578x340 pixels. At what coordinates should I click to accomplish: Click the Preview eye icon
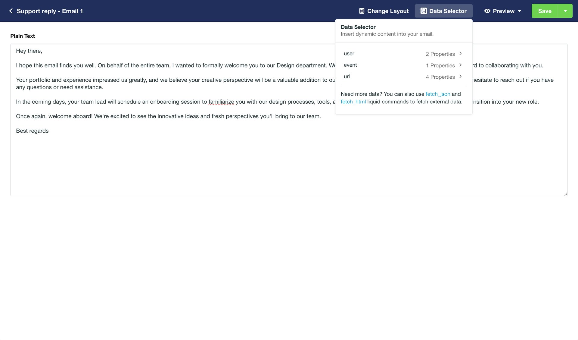click(x=487, y=11)
